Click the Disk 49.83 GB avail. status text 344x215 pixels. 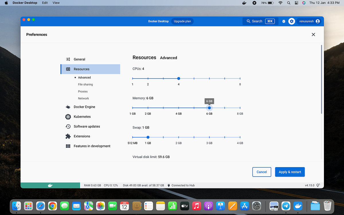(x=143, y=185)
